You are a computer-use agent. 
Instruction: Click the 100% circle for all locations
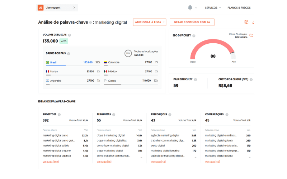pyautogui.click(x=128, y=53)
